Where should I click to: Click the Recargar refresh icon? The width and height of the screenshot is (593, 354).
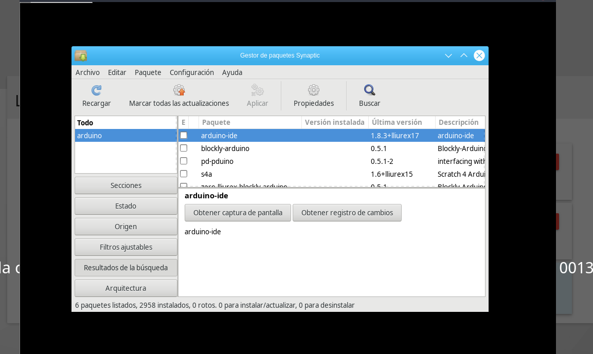coord(96,90)
